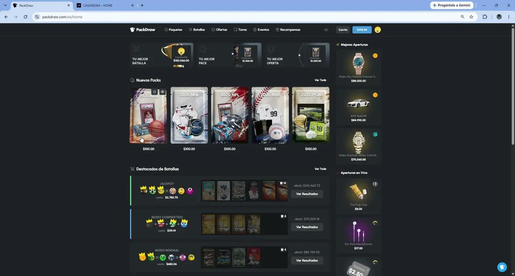Open the 2026 NHL pack
The width and height of the screenshot is (515, 276).
[x=189, y=115]
